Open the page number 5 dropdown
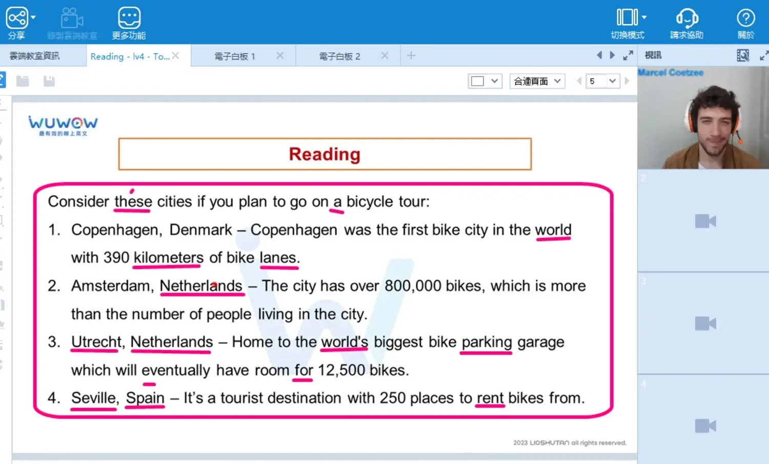 (x=603, y=81)
